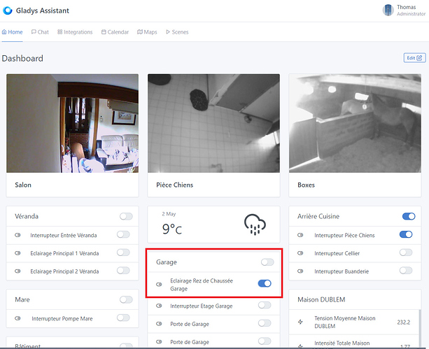The width and height of the screenshot is (429, 349).
Task: Toggle the Garage room switch
Action: [267, 262]
